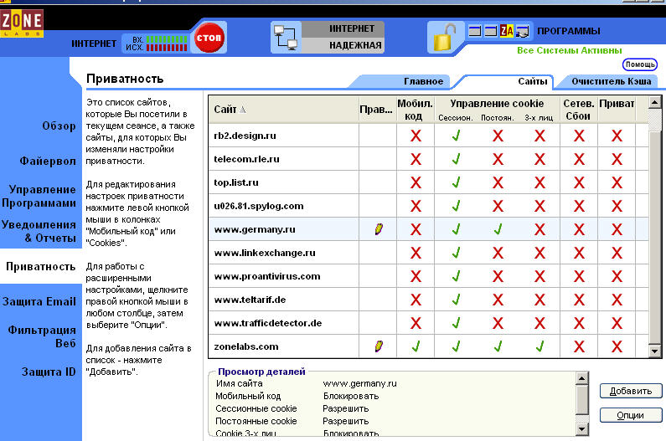
Task: Click the second window icon in Programs strip
Action: (x=491, y=31)
